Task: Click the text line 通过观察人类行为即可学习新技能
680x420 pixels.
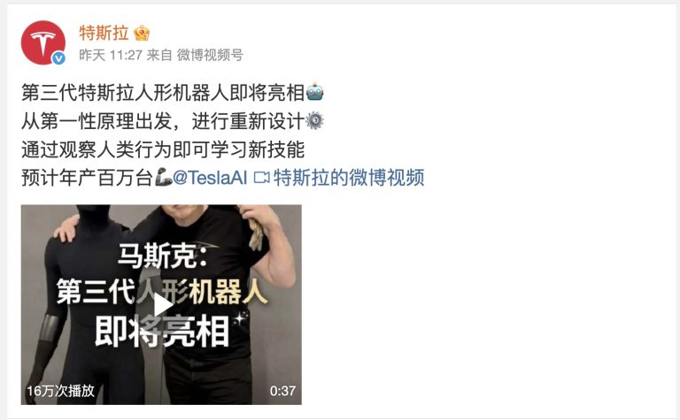Action: coord(163,149)
